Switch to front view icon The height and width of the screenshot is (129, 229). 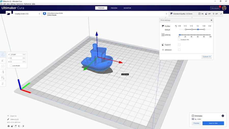tap(12, 126)
